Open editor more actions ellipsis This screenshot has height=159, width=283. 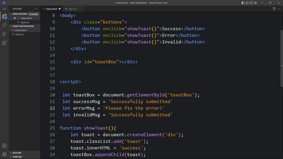point(279,9)
